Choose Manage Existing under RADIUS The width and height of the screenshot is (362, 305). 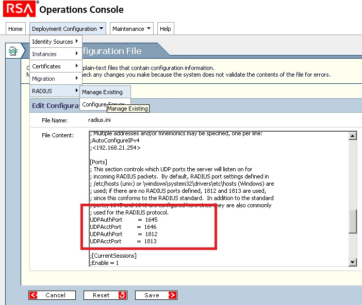coord(105,92)
